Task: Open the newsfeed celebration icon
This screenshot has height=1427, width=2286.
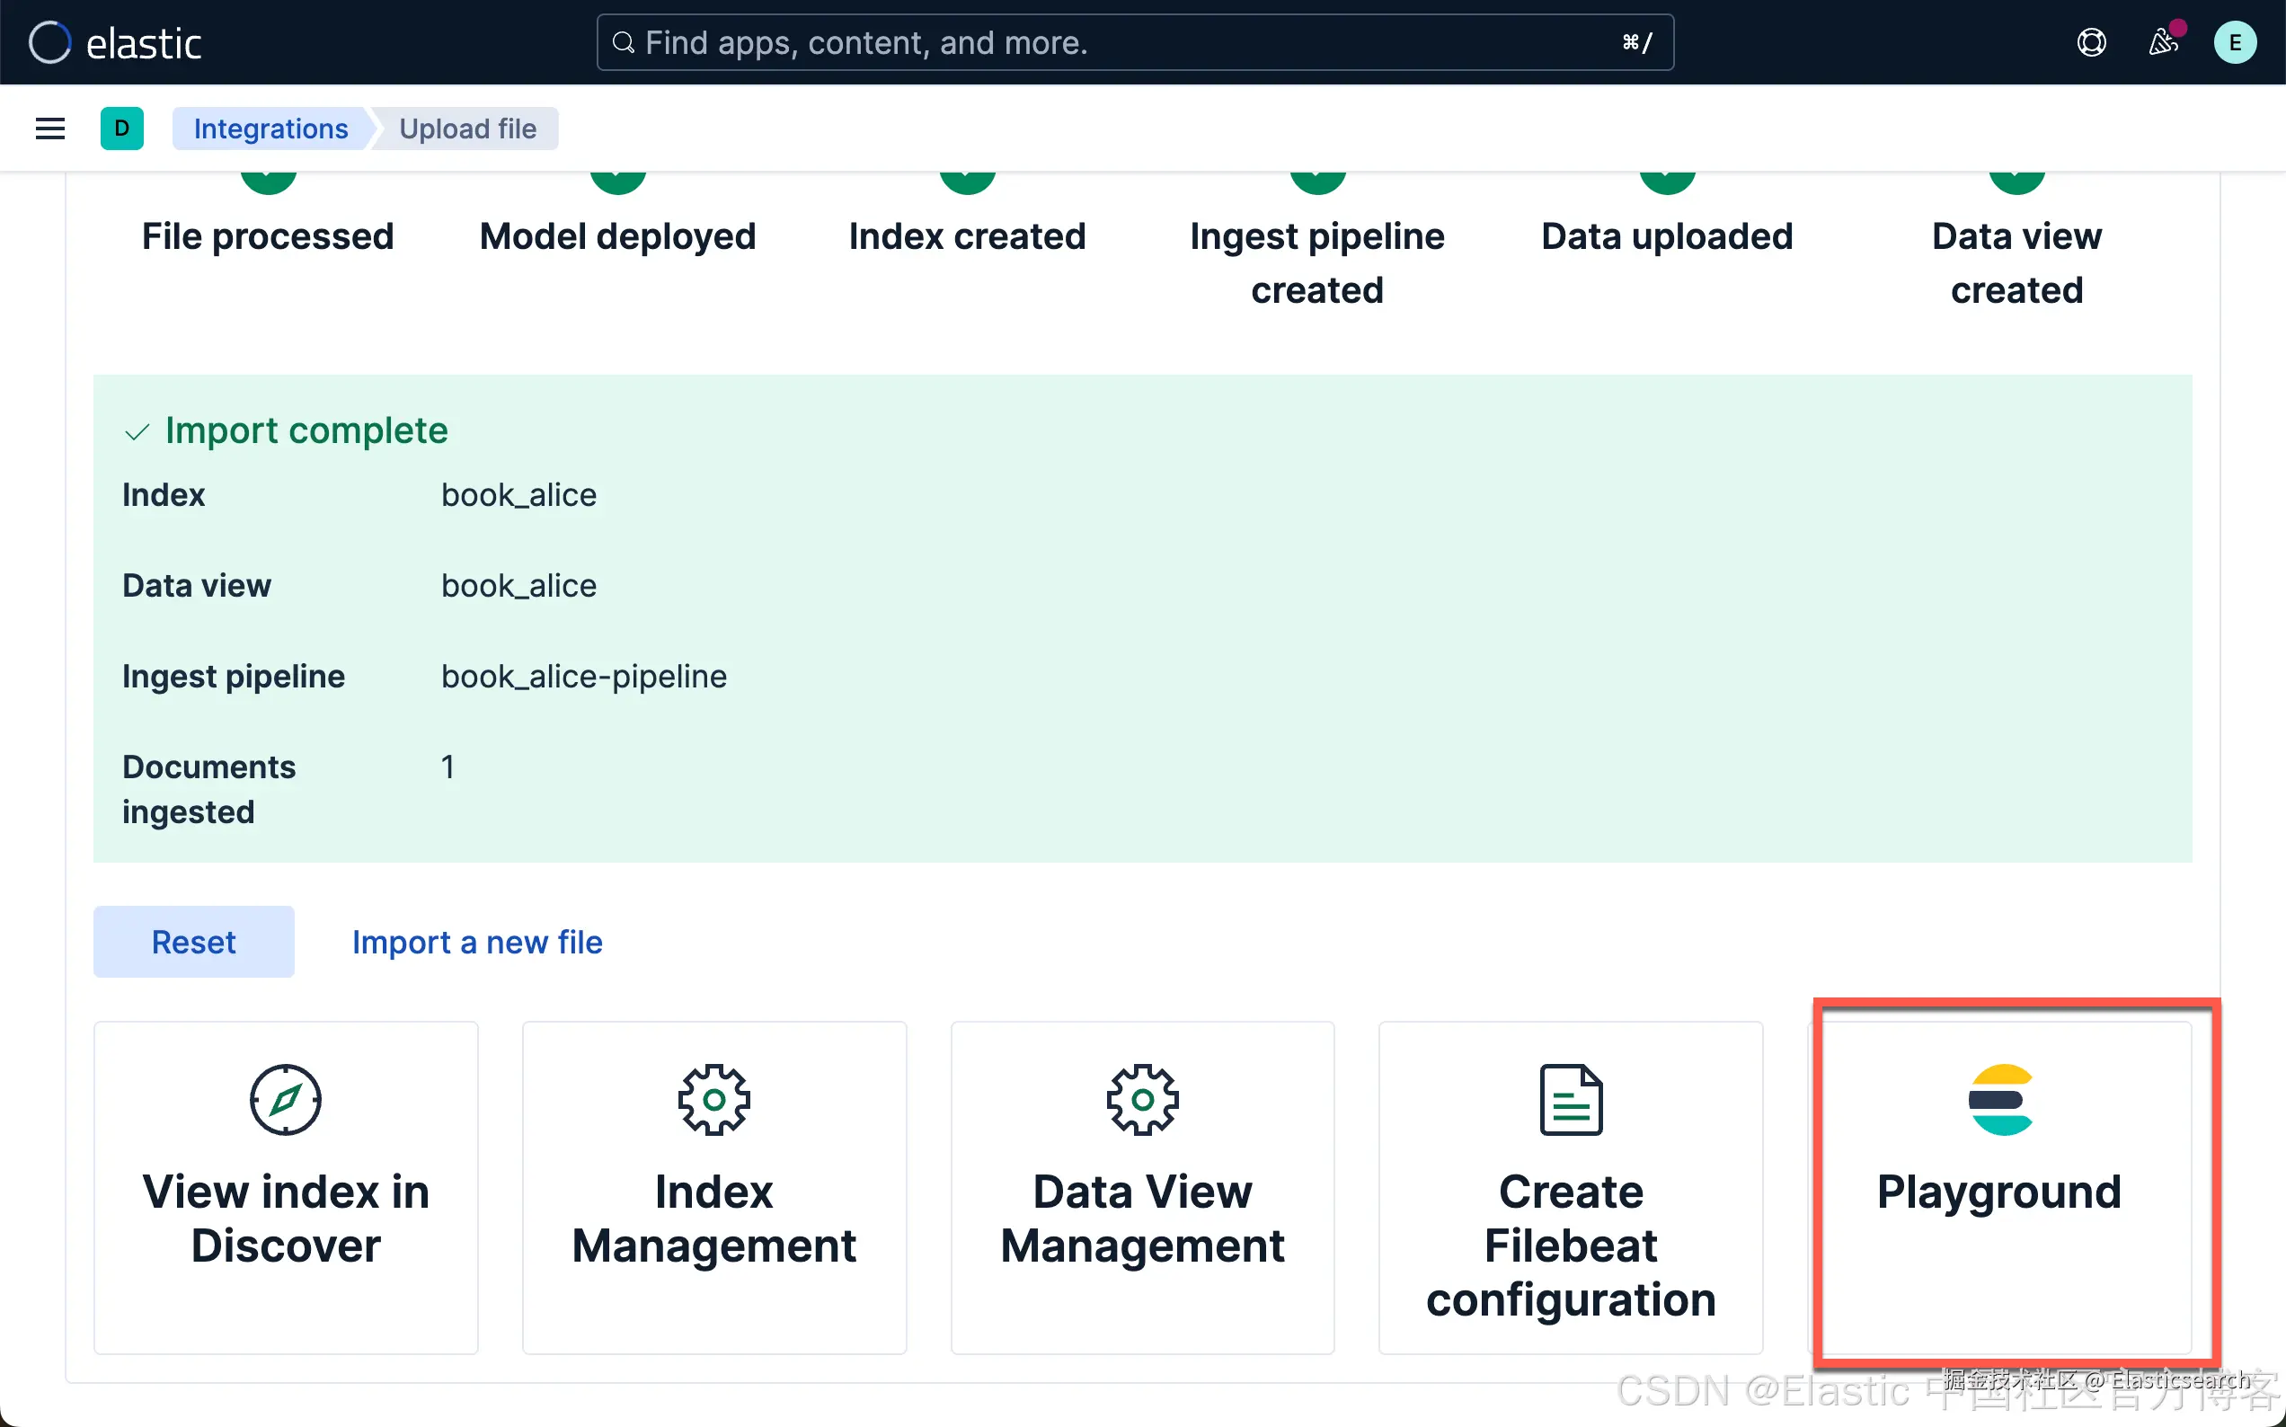Action: [x=2162, y=42]
